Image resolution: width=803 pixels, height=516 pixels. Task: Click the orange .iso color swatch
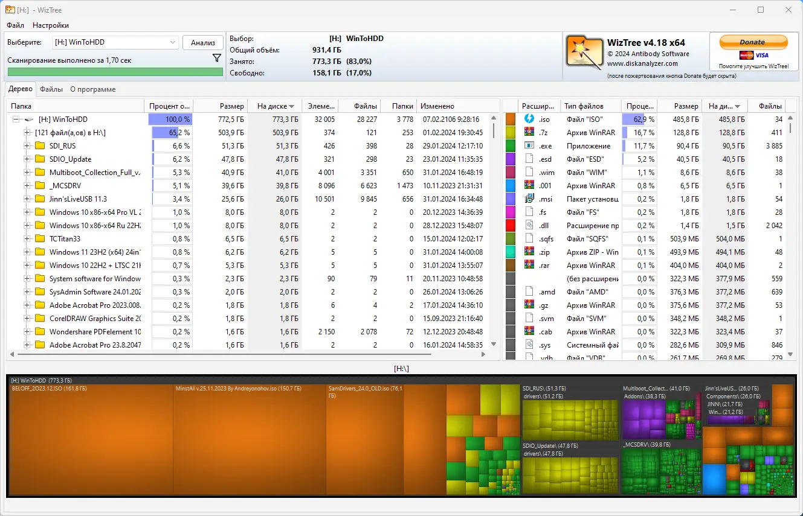pos(511,119)
